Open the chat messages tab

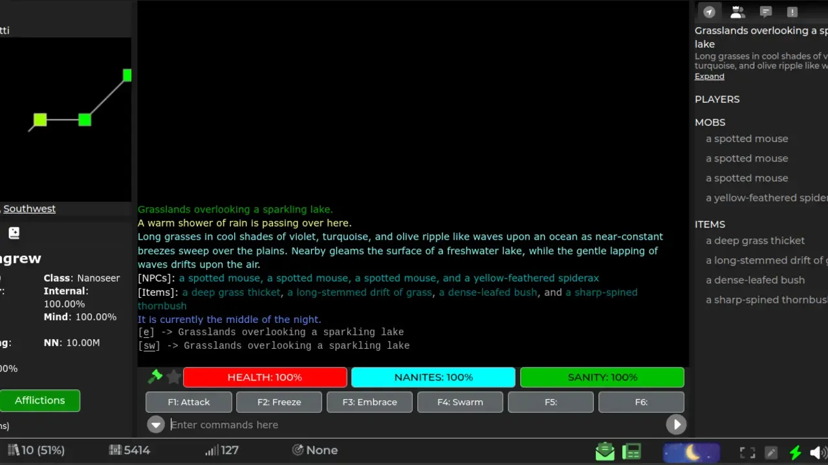pyautogui.click(x=766, y=12)
